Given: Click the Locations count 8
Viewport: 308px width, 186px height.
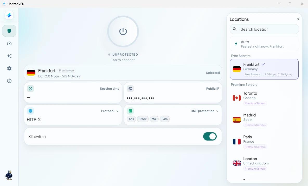Looking at the screenshot, I should 298,19.
